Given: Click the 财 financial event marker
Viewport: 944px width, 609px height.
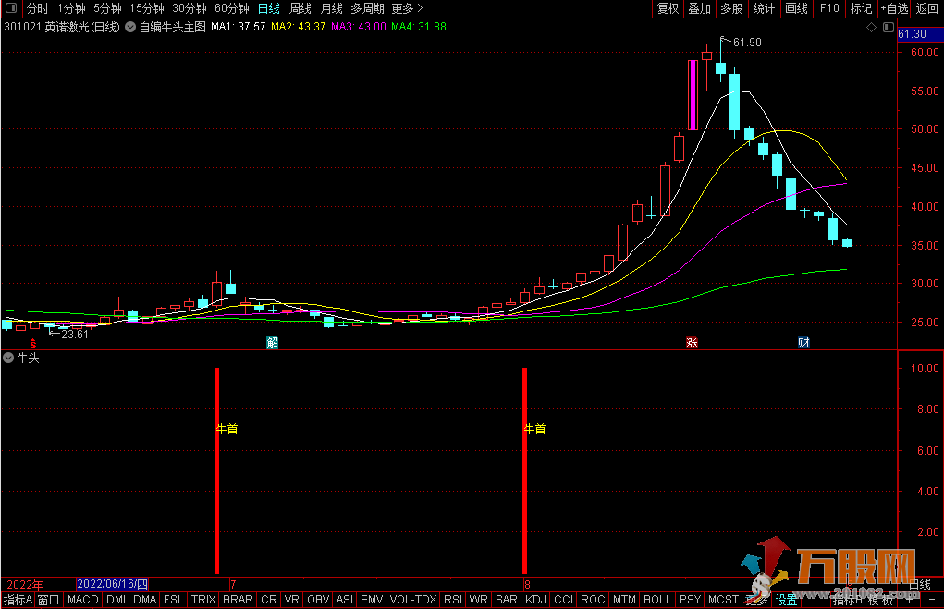Looking at the screenshot, I should pos(803,343).
